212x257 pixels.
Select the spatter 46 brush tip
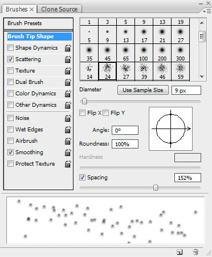coord(162,71)
